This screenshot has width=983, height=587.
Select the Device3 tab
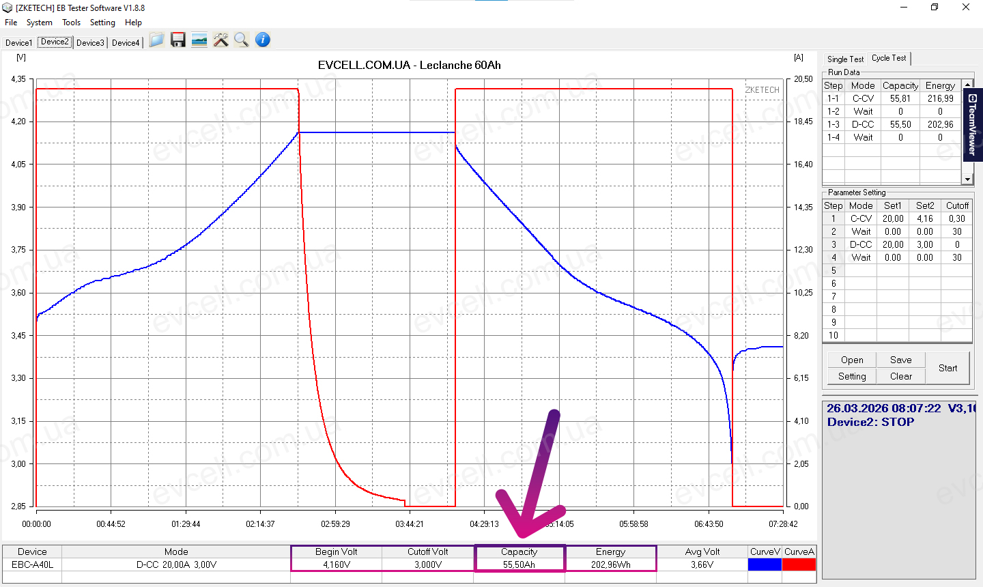[x=90, y=43]
